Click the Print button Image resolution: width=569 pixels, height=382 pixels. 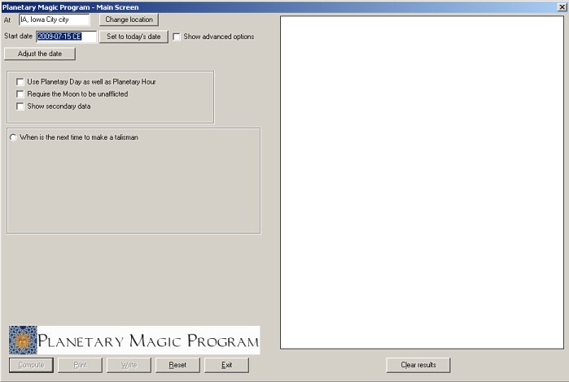81,365
